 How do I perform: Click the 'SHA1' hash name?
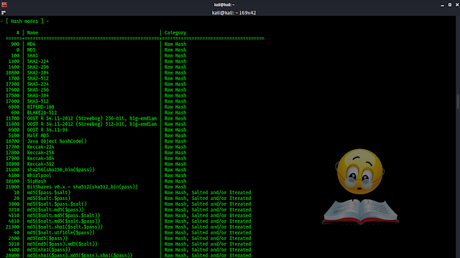pyautogui.click(x=32, y=56)
